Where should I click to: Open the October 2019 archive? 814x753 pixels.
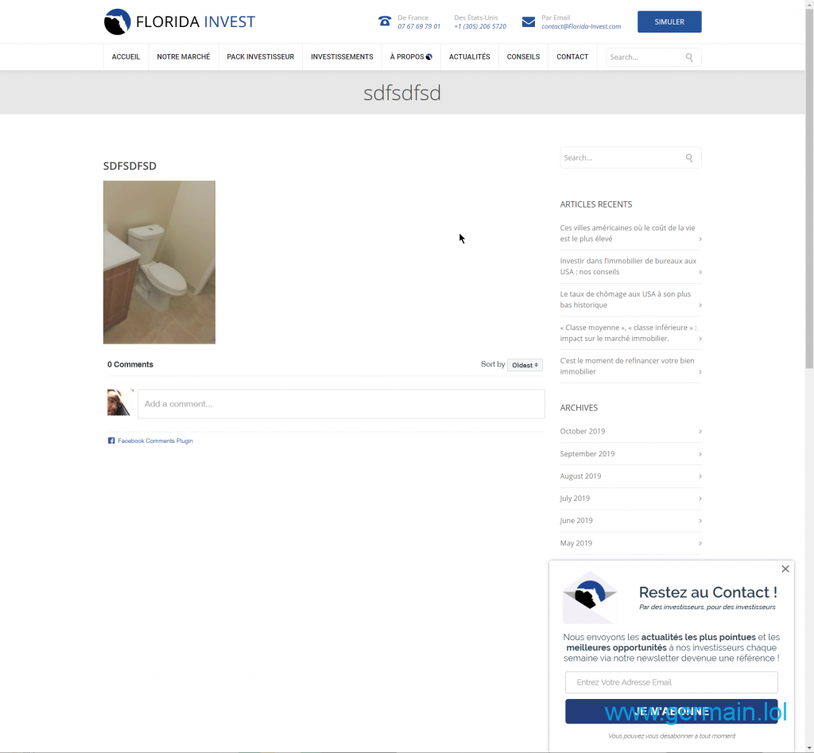[583, 431]
